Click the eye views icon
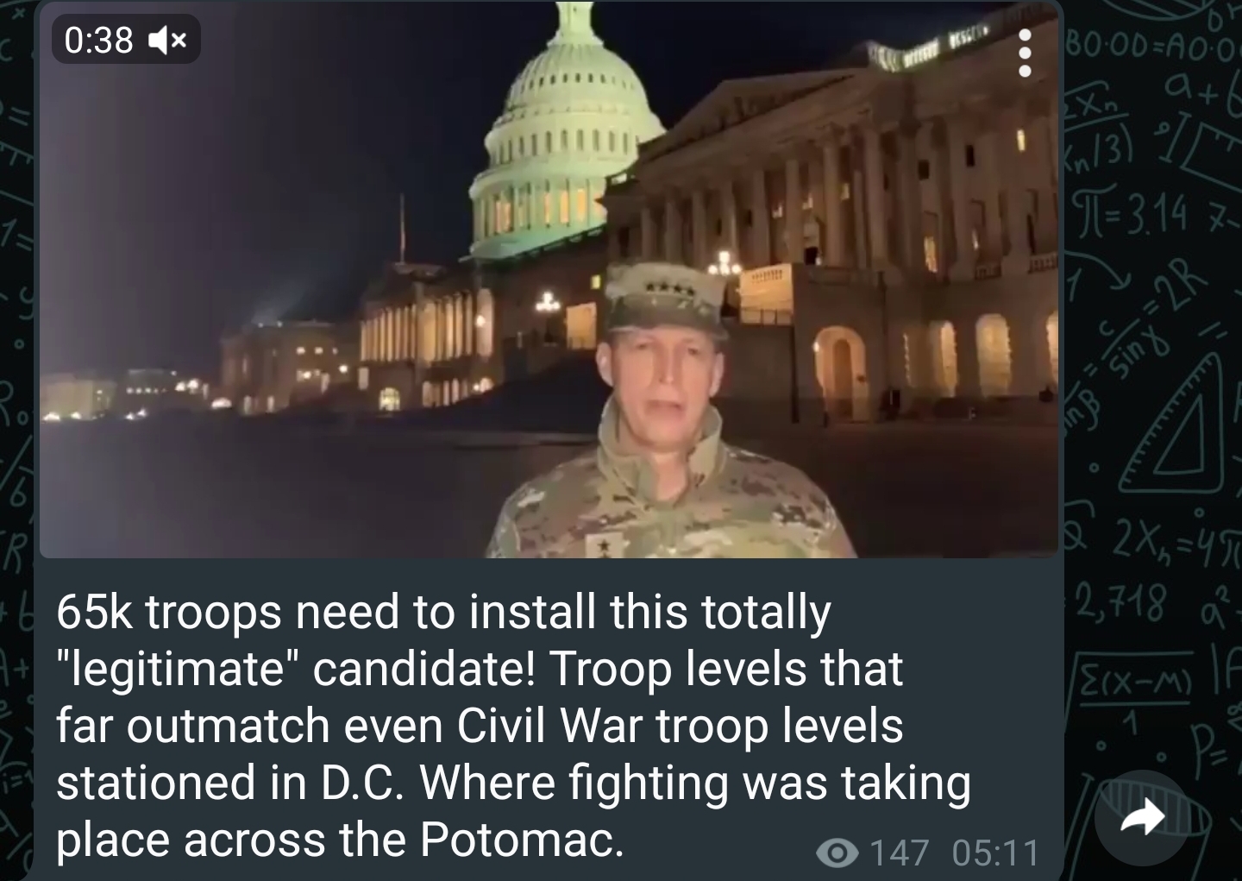 [837, 853]
